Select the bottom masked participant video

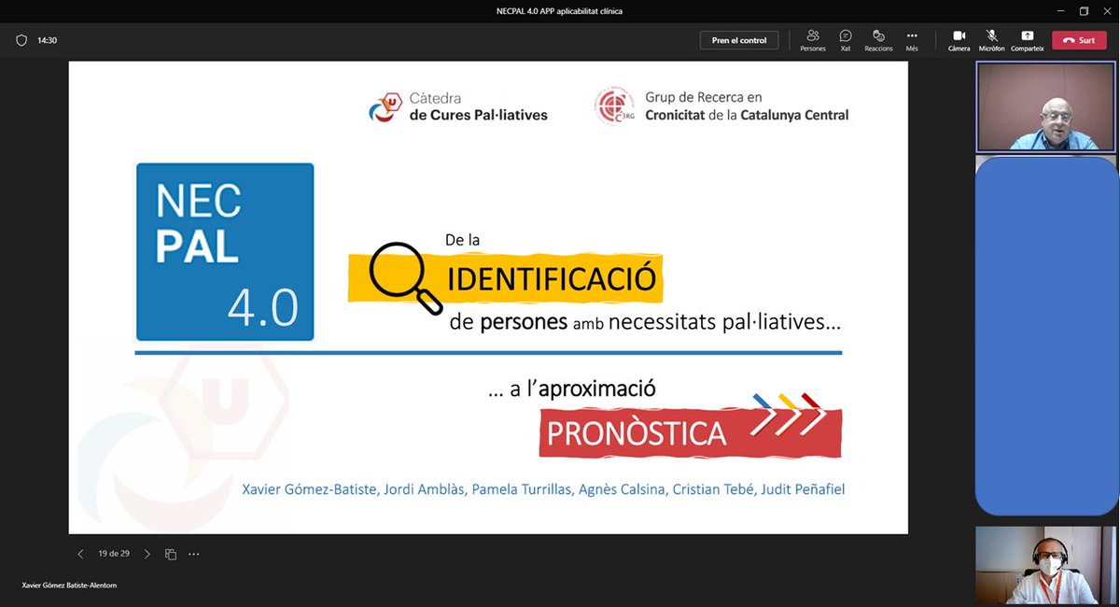pos(1045,565)
